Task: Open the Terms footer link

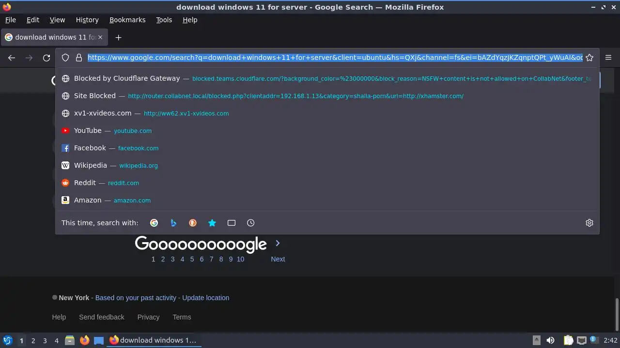Action: (x=182, y=317)
